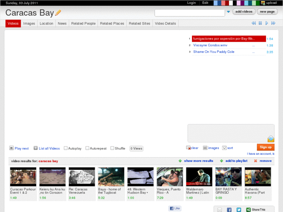Open the Related Places tab
Viewport: 283px width, 212px height.
point(112,23)
